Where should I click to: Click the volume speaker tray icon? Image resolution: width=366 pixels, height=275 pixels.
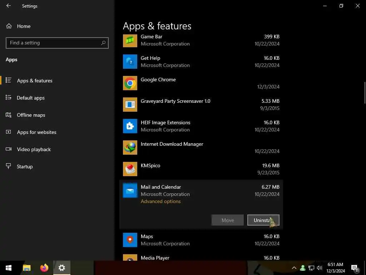coord(319,268)
